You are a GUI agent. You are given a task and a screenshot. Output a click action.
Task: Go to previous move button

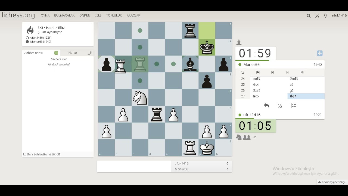click(272, 72)
